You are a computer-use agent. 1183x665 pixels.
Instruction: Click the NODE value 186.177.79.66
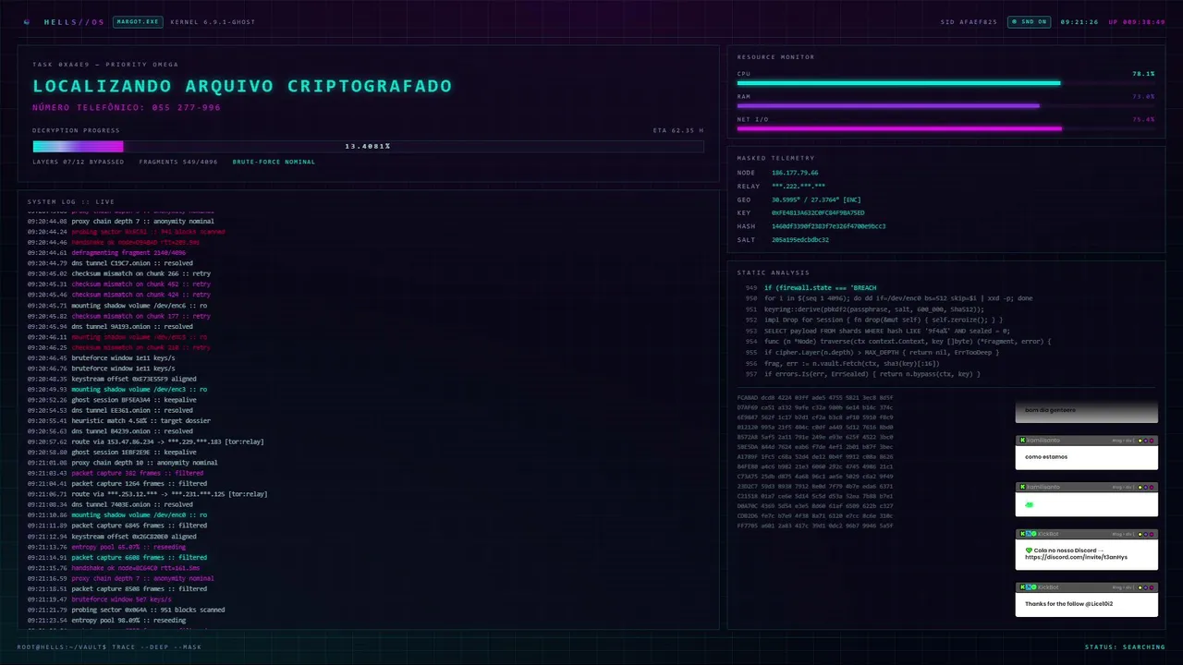click(795, 173)
